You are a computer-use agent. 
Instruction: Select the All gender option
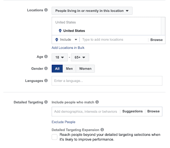click(x=57, y=69)
